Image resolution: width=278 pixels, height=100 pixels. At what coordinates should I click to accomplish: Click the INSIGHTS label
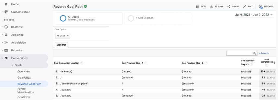[x=268, y=6]
